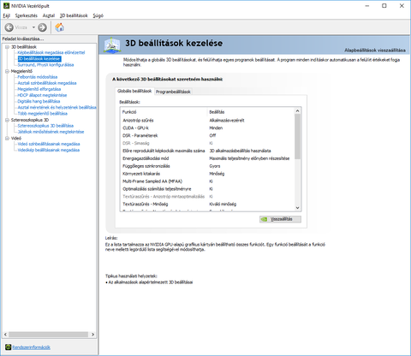Select the Függőleges szinkronizálás row
This screenshot has height=356, width=411.
click(x=207, y=166)
